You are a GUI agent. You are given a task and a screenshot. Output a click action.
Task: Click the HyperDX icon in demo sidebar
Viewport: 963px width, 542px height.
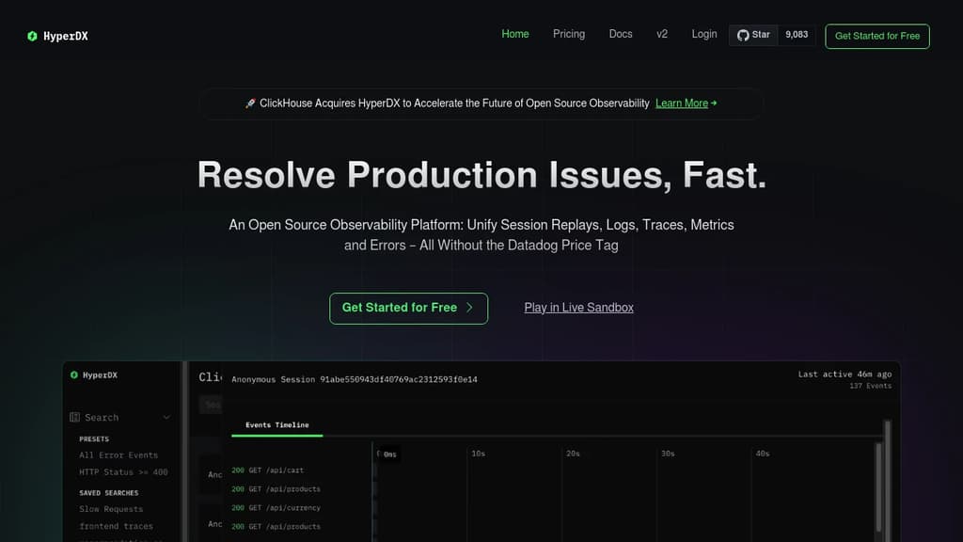[x=73, y=375]
